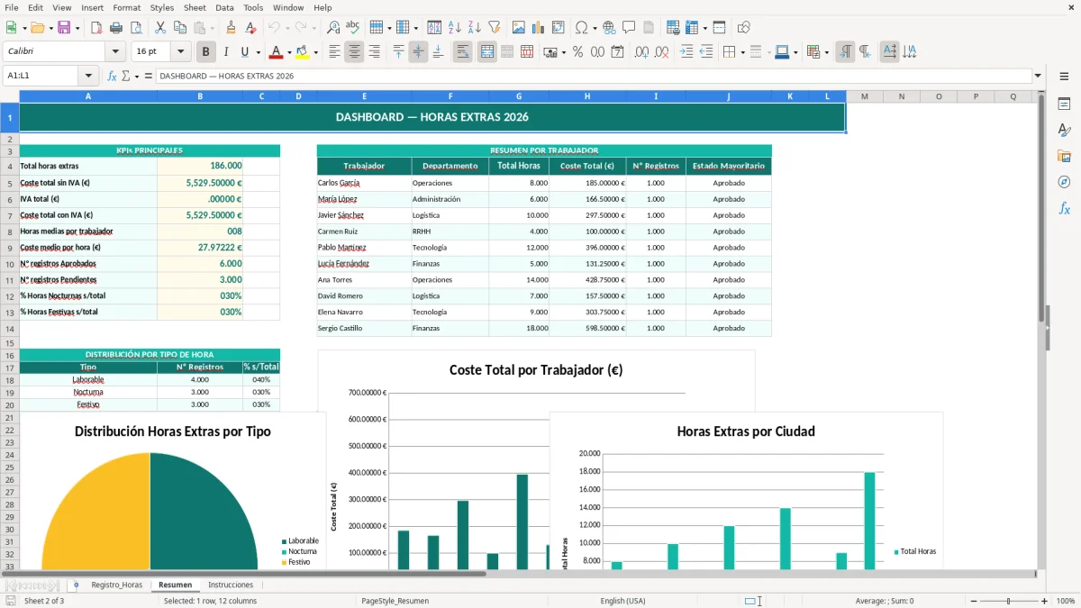Image resolution: width=1081 pixels, height=608 pixels.
Task: Open the Format menu
Action: (126, 7)
